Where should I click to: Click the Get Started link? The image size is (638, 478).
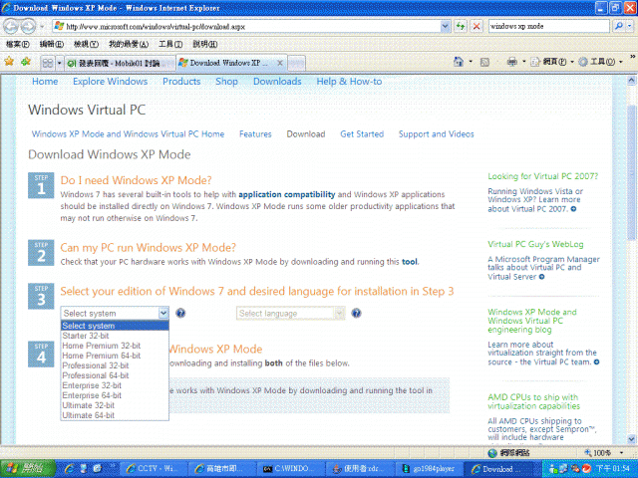coord(362,134)
